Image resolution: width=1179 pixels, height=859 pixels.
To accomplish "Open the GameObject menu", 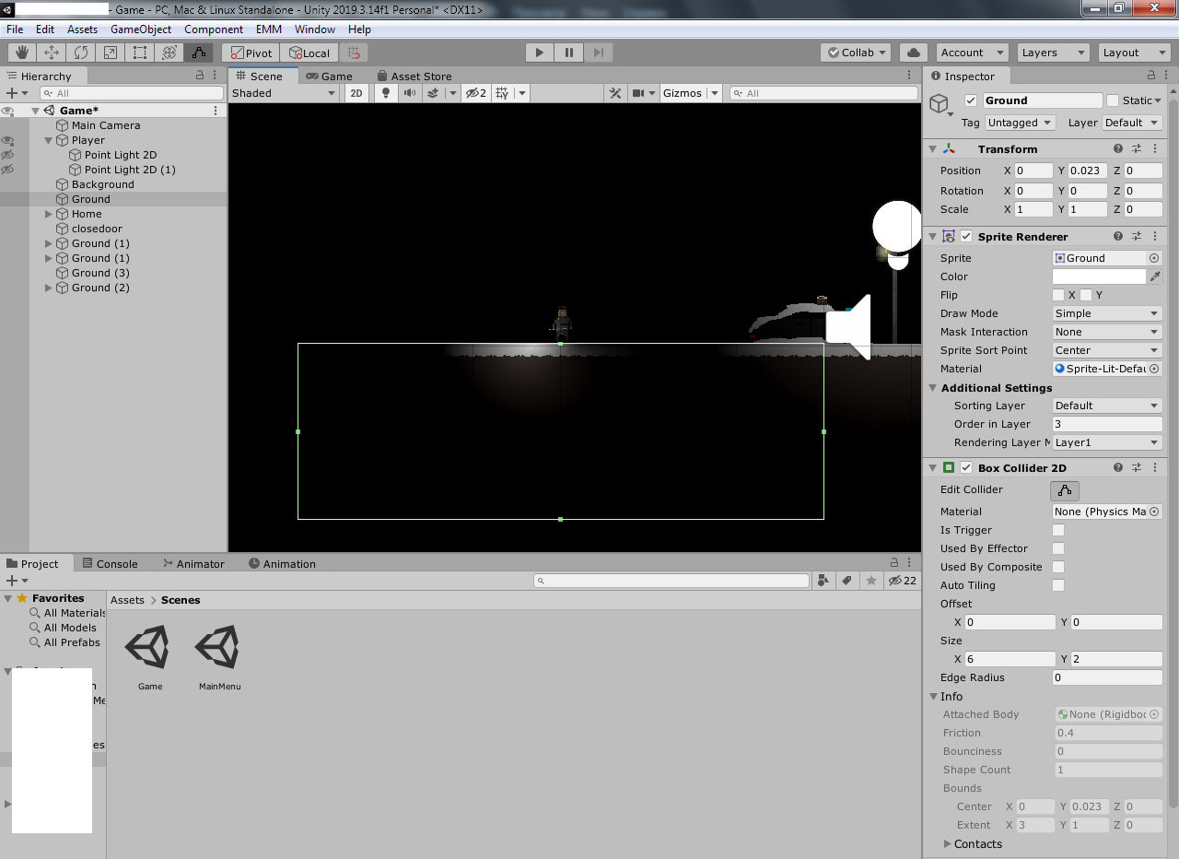I will click(x=141, y=29).
